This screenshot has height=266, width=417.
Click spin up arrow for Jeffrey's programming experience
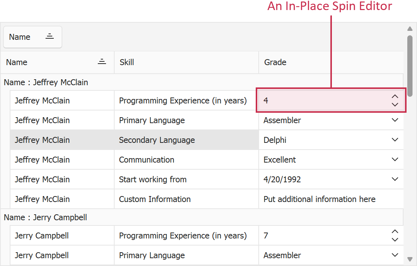(x=395, y=96)
